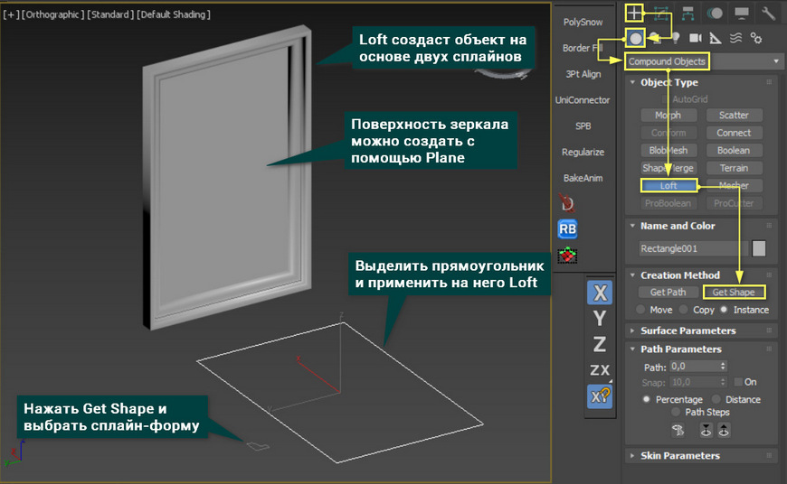Open the object color swatch

pyautogui.click(x=759, y=248)
